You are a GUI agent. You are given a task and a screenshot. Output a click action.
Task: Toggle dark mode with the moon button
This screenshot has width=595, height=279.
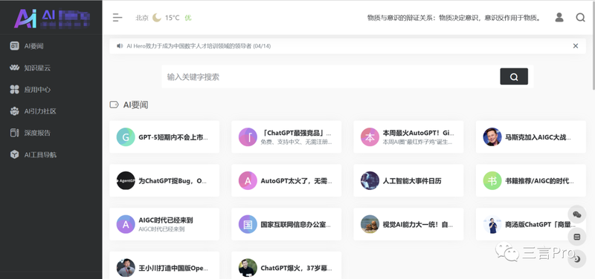click(x=577, y=259)
